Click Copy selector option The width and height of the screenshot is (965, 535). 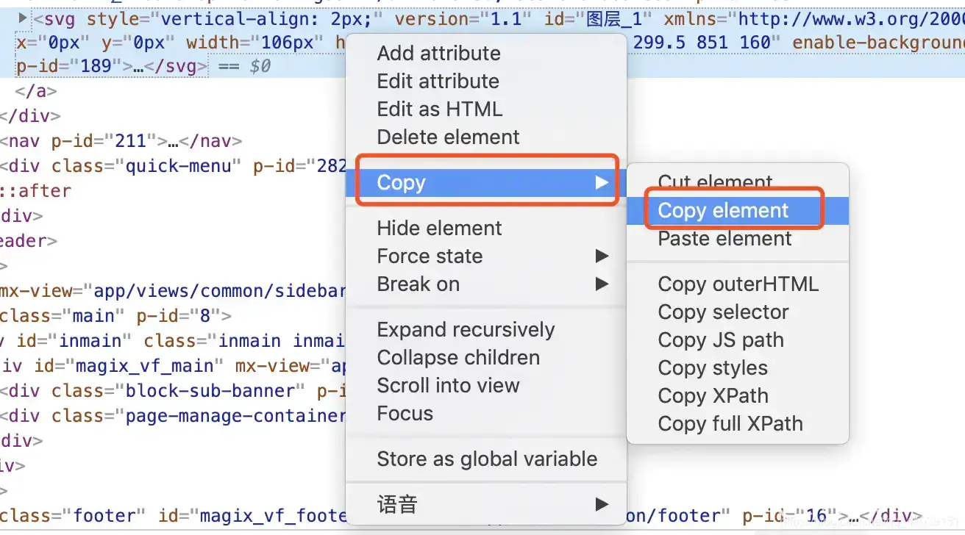723,312
